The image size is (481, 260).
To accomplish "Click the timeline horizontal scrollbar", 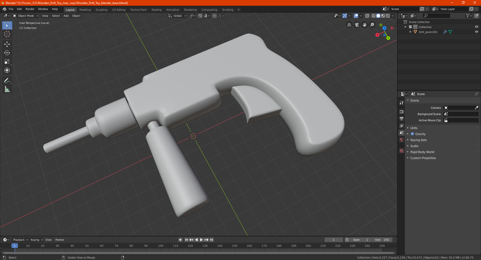I will (198, 253).
